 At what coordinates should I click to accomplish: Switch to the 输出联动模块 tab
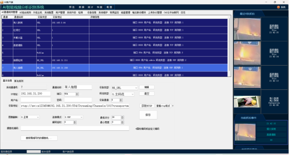(x=139, y=13)
